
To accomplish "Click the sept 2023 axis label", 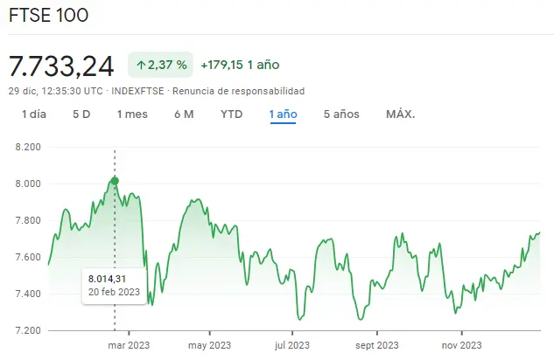I will tap(377, 345).
